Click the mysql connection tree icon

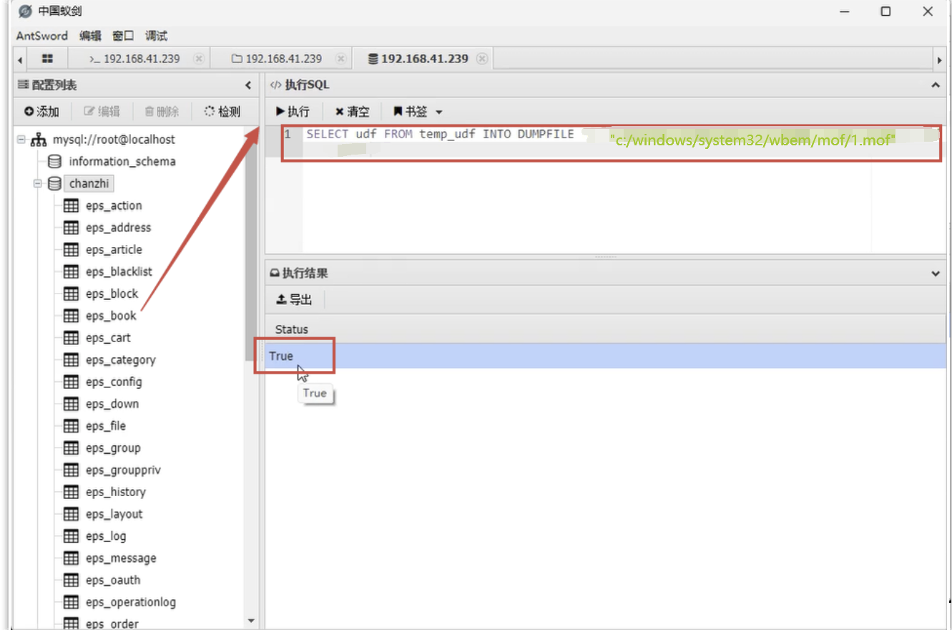pyautogui.click(x=38, y=140)
